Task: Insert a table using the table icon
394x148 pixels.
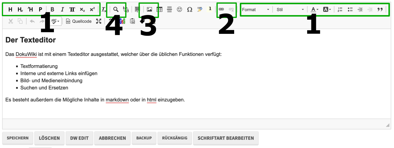Action: pos(160,9)
